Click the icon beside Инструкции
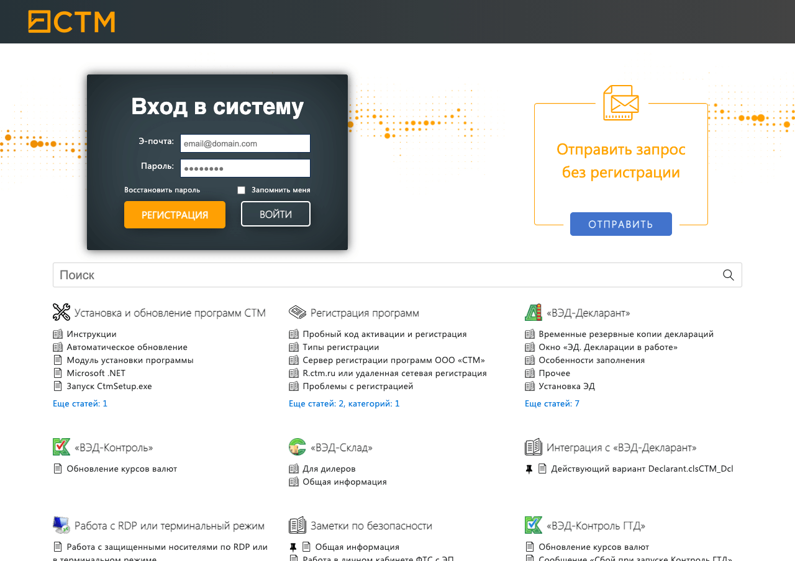795x561 pixels. tap(58, 334)
